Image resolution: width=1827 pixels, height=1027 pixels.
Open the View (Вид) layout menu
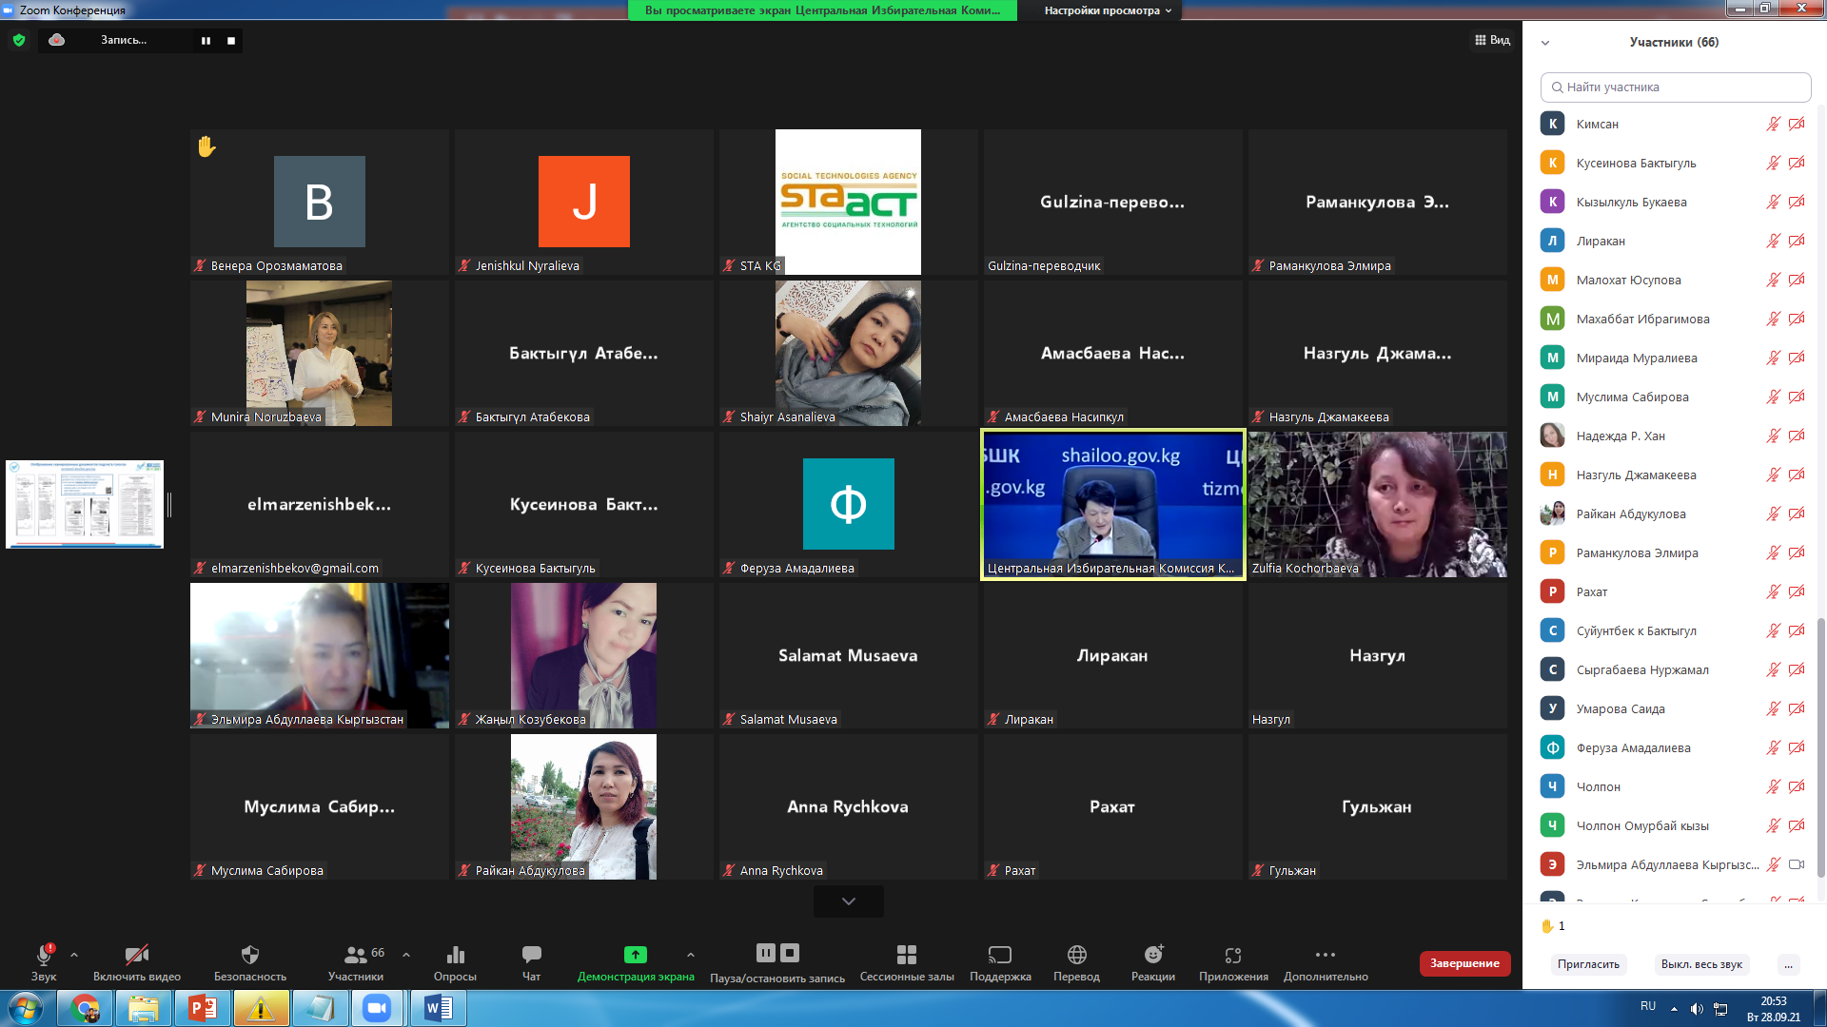pyautogui.click(x=1492, y=40)
